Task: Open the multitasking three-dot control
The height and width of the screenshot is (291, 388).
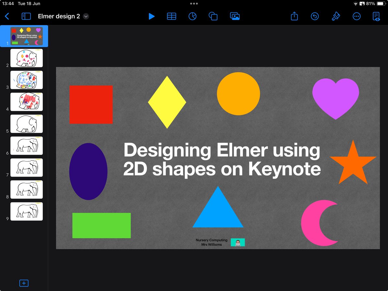Action: 194,4
